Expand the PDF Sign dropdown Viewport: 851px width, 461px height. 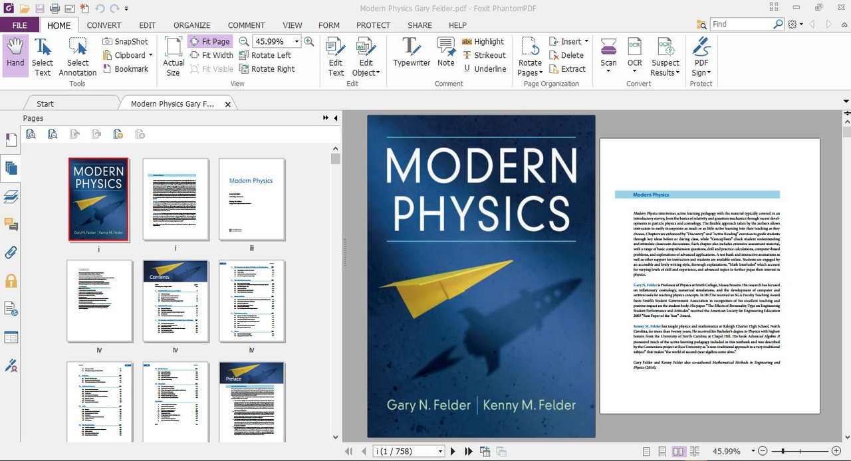click(710, 73)
